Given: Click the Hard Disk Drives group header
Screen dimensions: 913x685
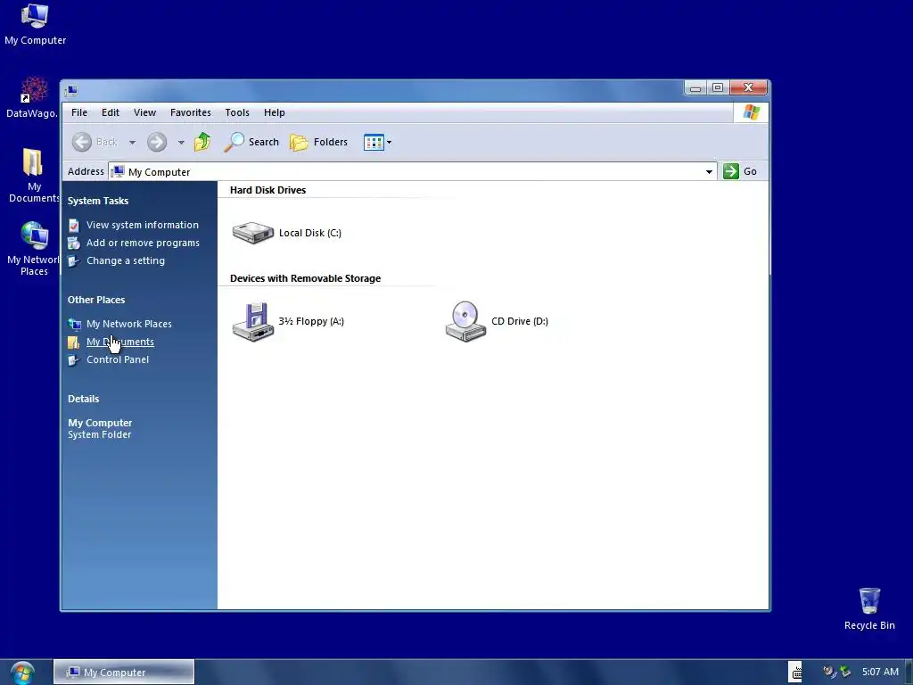Looking at the screenshot, I should [x=267, y=190].
